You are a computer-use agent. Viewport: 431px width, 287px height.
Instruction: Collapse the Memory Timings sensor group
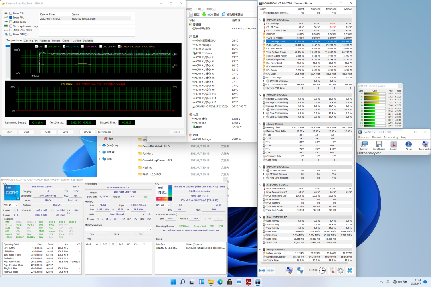pyautogui.click(x=261, y=124)
